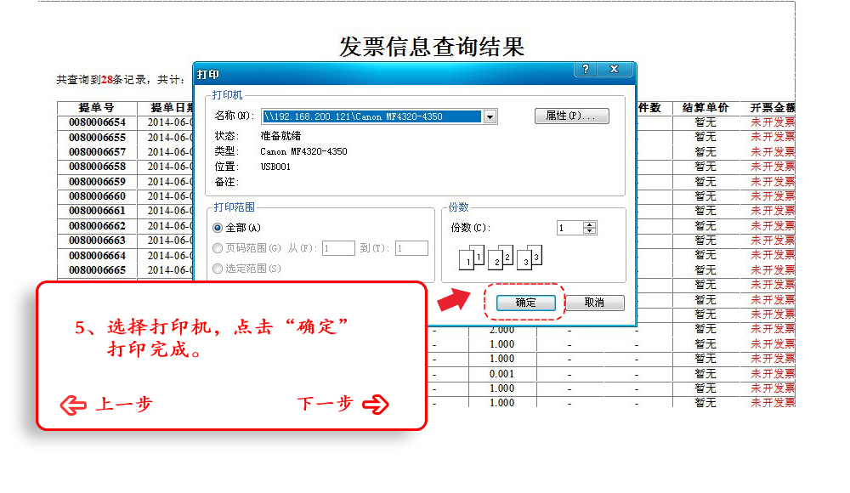
Task: Decrease copies with the spinner down arrow
Action: (x=590, y=231)
